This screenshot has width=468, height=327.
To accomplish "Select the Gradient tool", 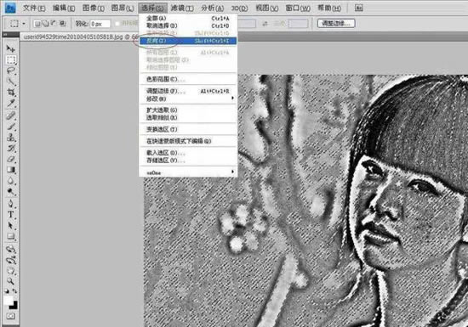I will coord(11,170).
